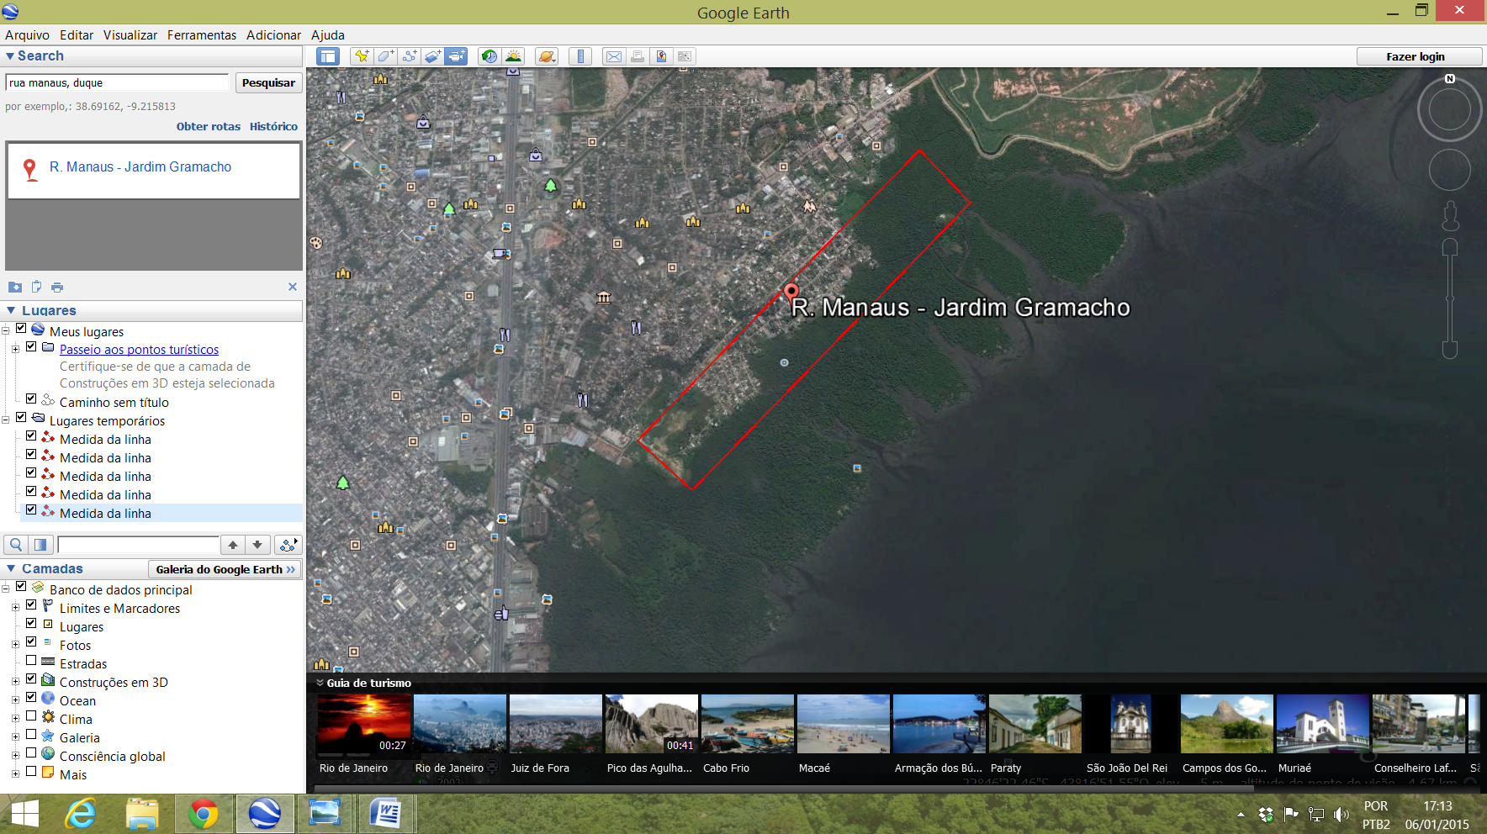Click the copy search results icon

[x=36, y=287]
